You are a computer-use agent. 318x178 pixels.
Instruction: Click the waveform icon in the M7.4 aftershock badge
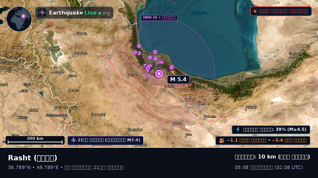tap(73, 140)
